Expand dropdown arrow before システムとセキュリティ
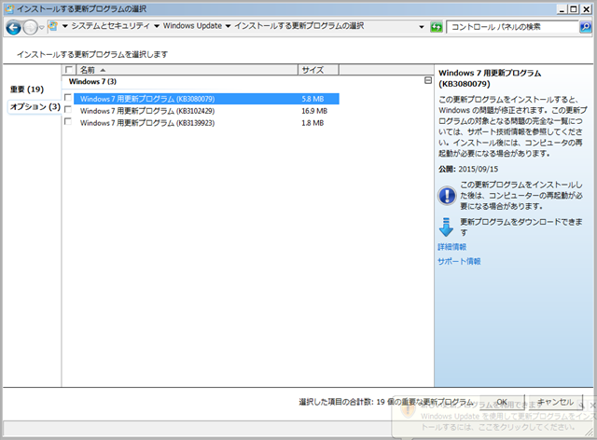The height and width of the screenshot is (440, 597). 64,26
